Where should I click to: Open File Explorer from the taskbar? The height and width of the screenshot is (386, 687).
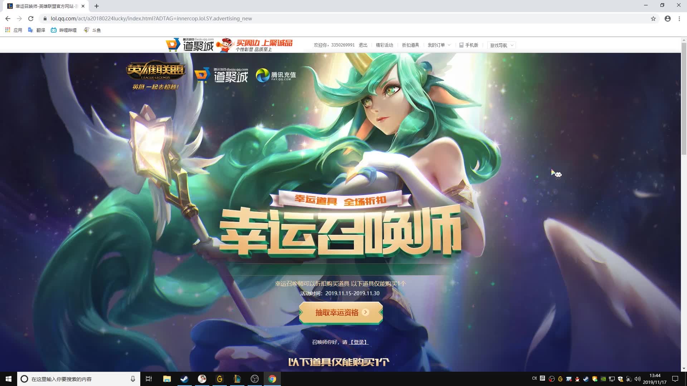coord(167,379)
